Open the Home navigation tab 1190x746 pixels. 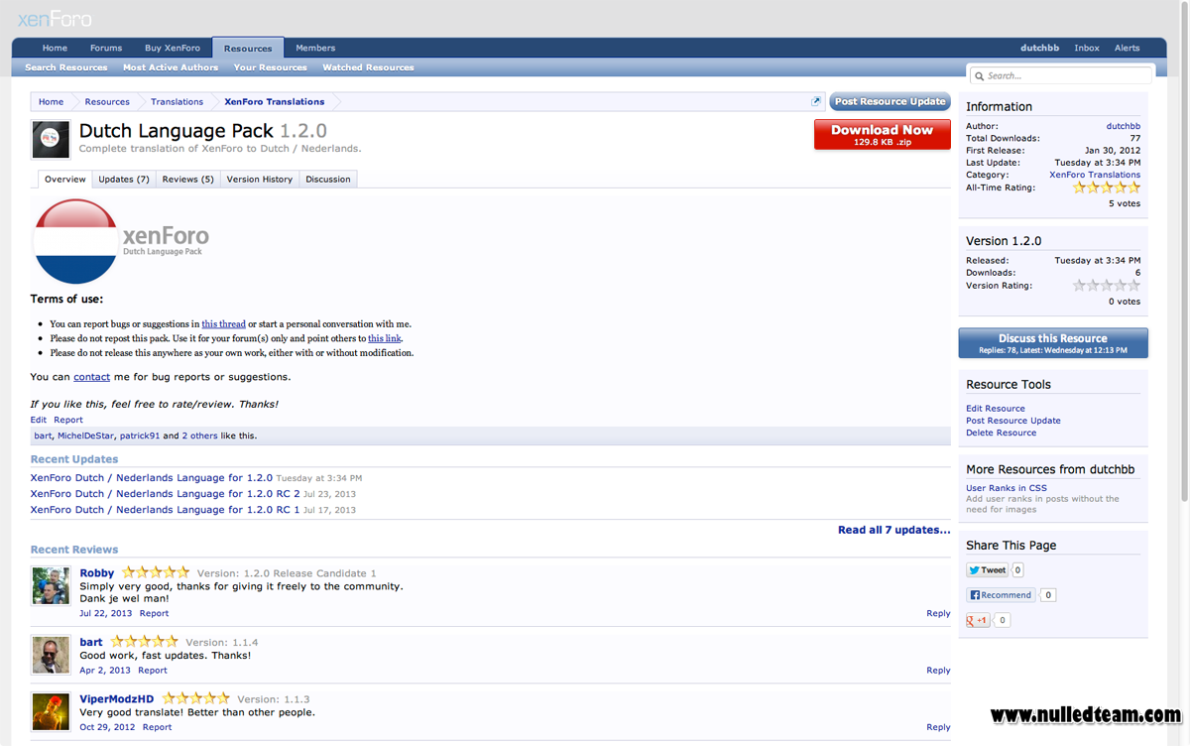coord(55,48)
